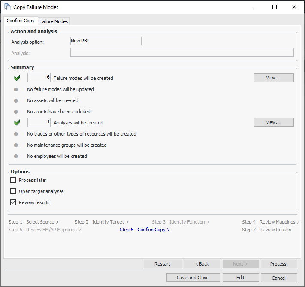Screen dimensions: 305x287
Task: Click the Analysis option field showing New RBI
Action: coord(106,41)
